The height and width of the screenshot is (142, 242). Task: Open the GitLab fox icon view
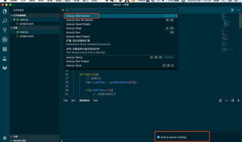pos(5,68)
